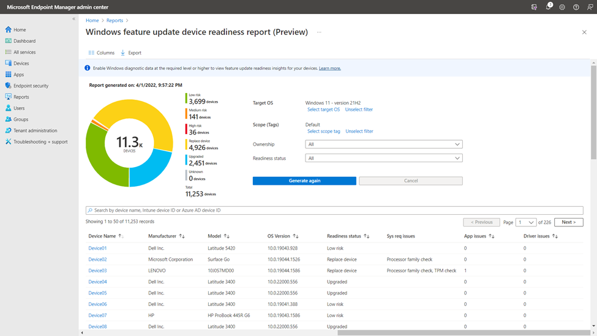Open the notifications bell icon
This screenshot has height=336, width=597.
point(548,7)
